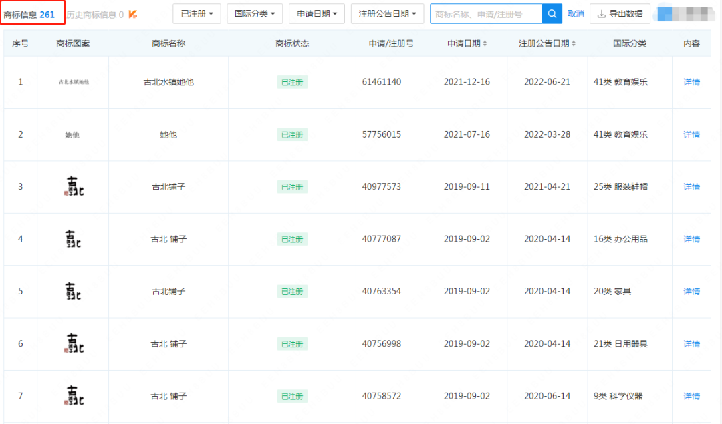Click the 古北铺子 logo in row 3

(73, 187)
